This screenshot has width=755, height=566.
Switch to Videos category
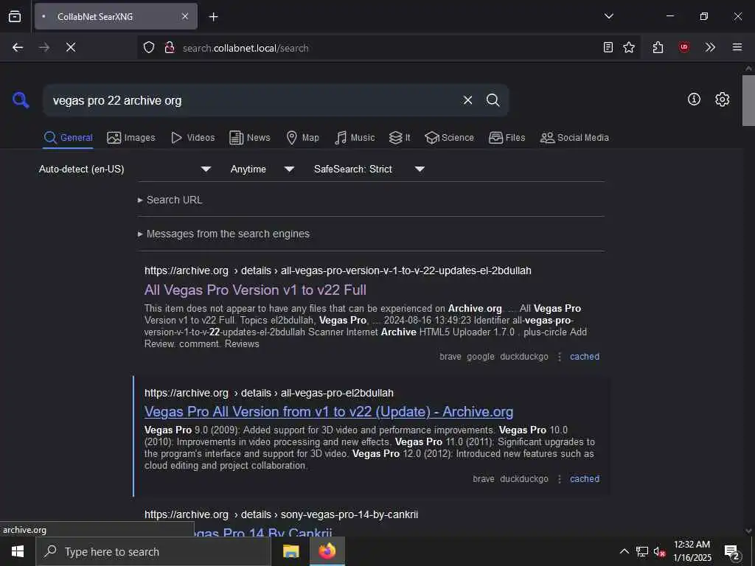tap(193, 138)
